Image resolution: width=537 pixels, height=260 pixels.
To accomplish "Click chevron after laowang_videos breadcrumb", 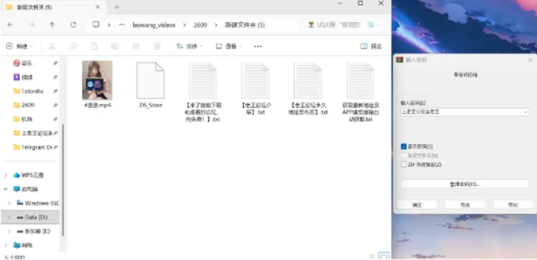I will (x=185, y=25).
